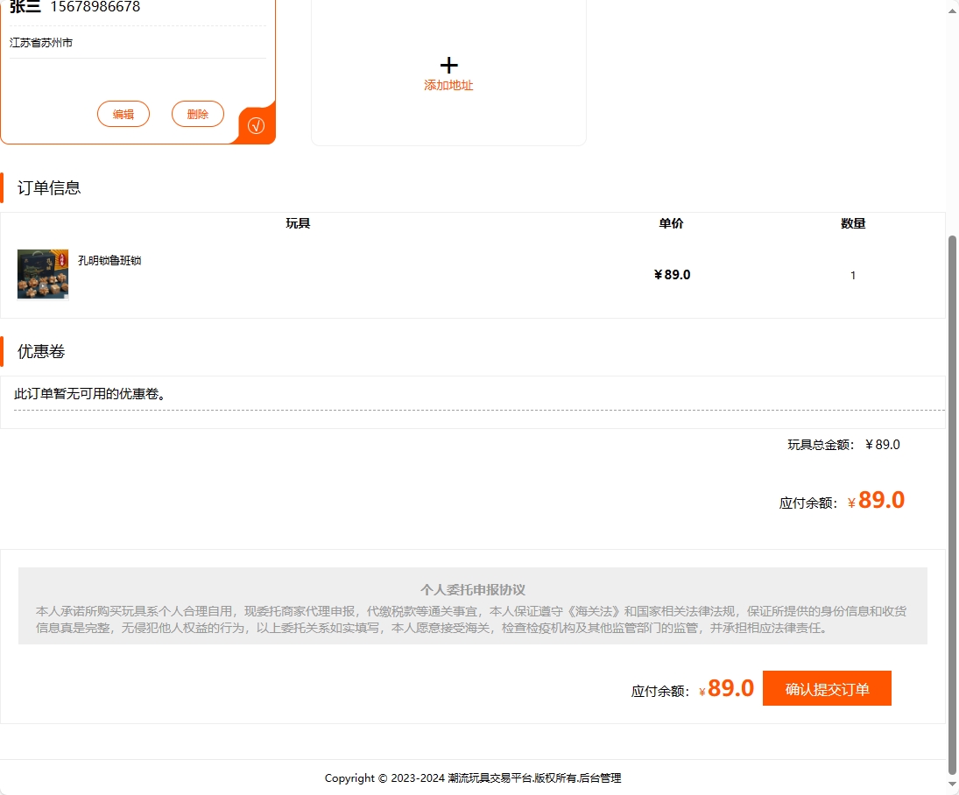The height and width of the screenshot is (795, 959).
Task: Click the address 江苏省苏州市
Action: (41, 41)
